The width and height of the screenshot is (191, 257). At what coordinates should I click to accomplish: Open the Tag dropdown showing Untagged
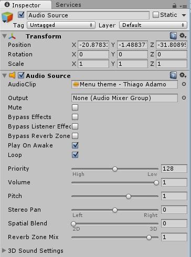61,25
